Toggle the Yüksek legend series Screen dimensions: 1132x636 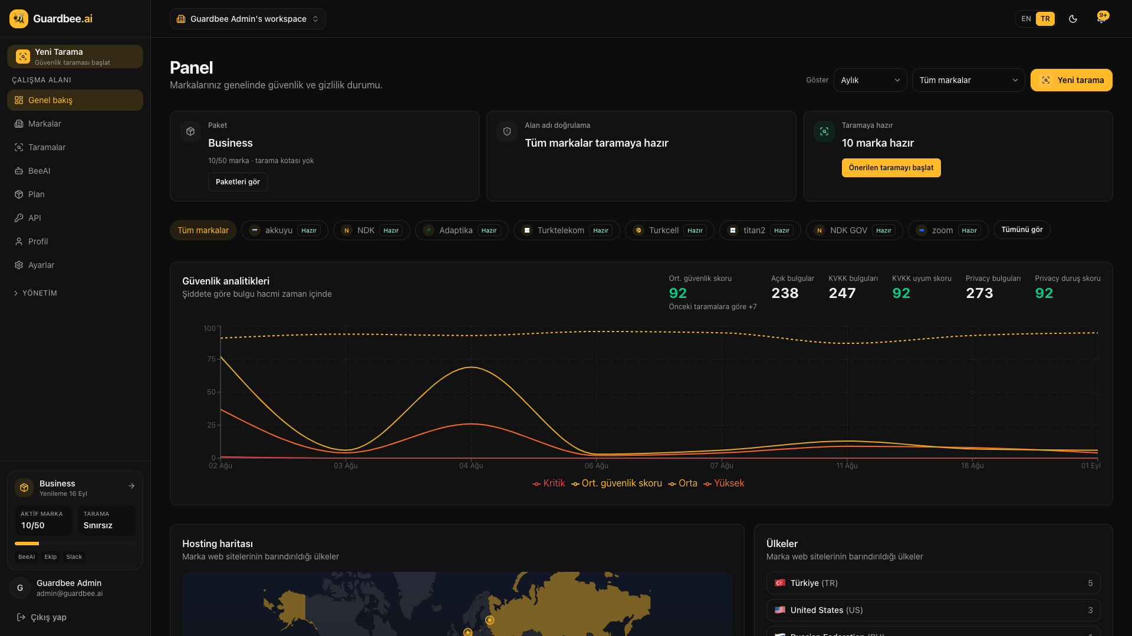tap(723, 483)
